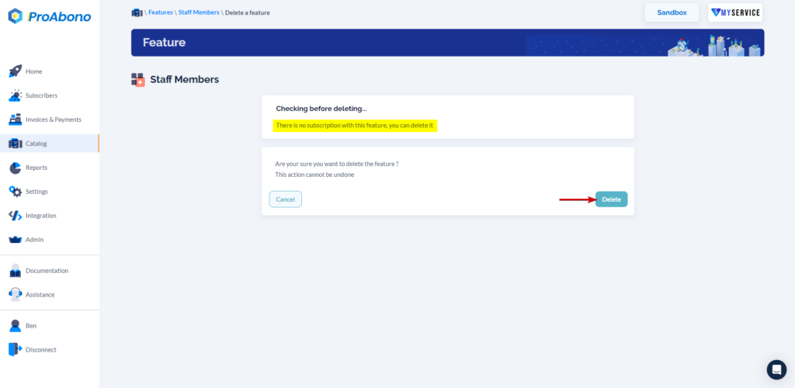
Task: Click 'This action cannot be undone' text
Action: coord(314,175)
